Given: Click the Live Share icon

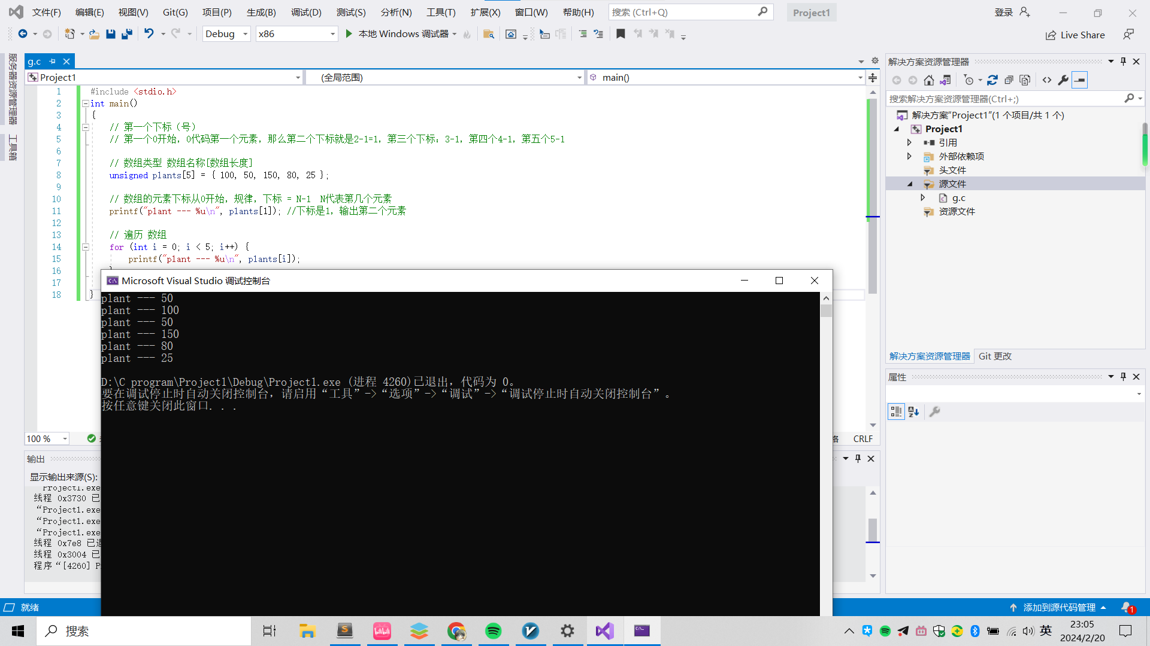Looking at the screenshot, I should (1051, 35).
